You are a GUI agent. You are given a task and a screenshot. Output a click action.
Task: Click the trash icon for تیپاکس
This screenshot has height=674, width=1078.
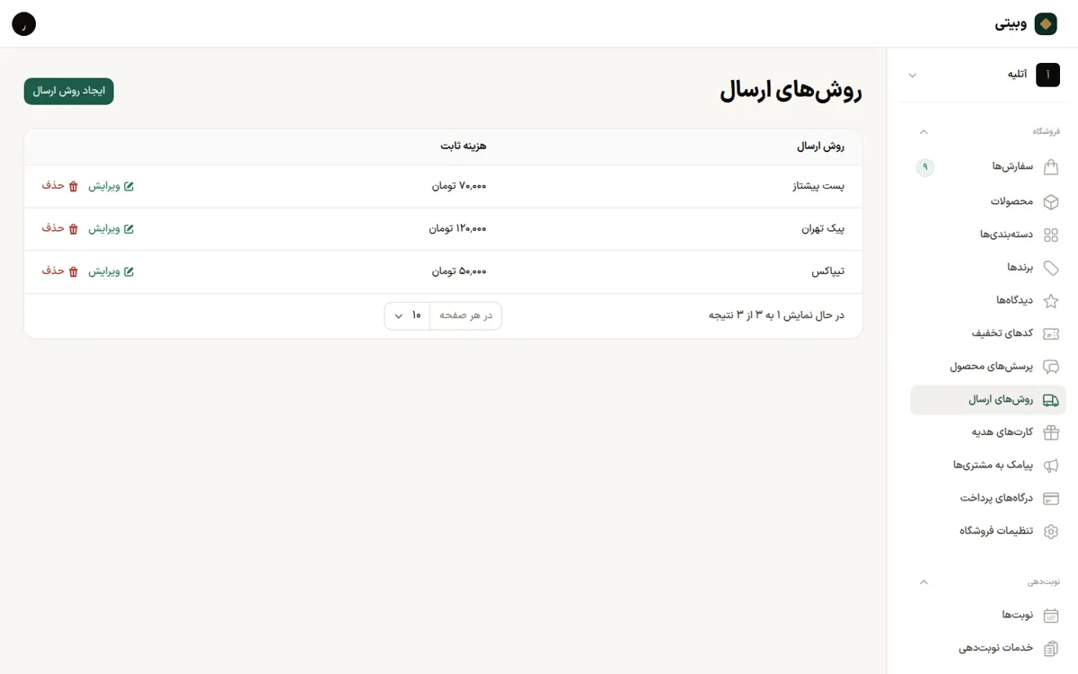74,271
